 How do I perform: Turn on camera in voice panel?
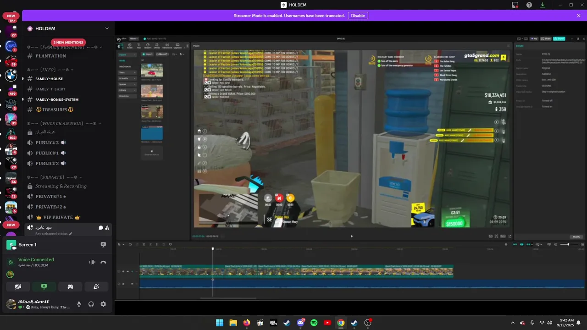[18, 286]
